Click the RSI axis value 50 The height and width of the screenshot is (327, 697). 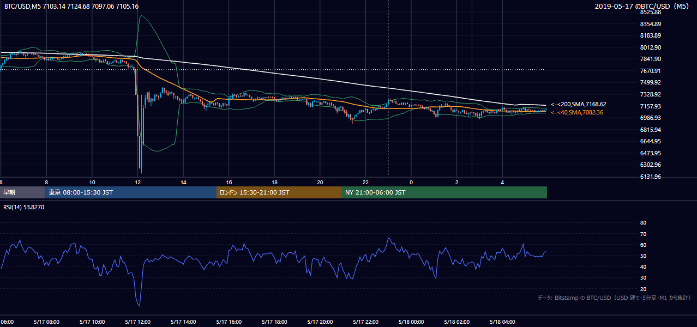click(643, 256)
